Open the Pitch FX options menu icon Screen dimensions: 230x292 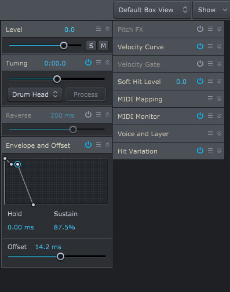click(x=210, y=29)
